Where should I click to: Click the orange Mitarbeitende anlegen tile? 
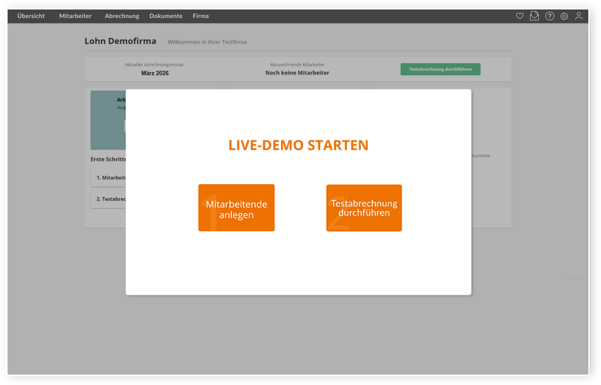pos(236,208)
